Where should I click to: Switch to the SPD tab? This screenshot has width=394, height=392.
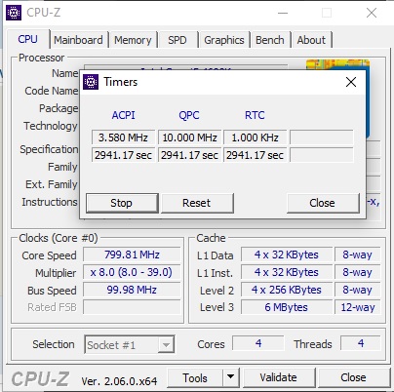[x=177, y=40]
